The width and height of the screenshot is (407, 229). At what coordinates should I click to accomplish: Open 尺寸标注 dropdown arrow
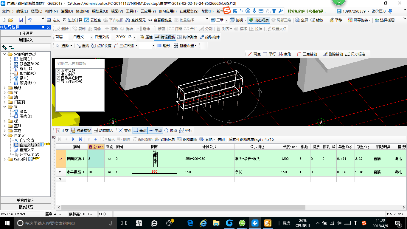[x=368, y=54]
